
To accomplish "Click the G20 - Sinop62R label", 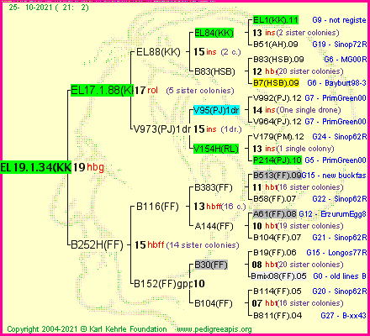I will pyautogui.click(x=340, y=291).
